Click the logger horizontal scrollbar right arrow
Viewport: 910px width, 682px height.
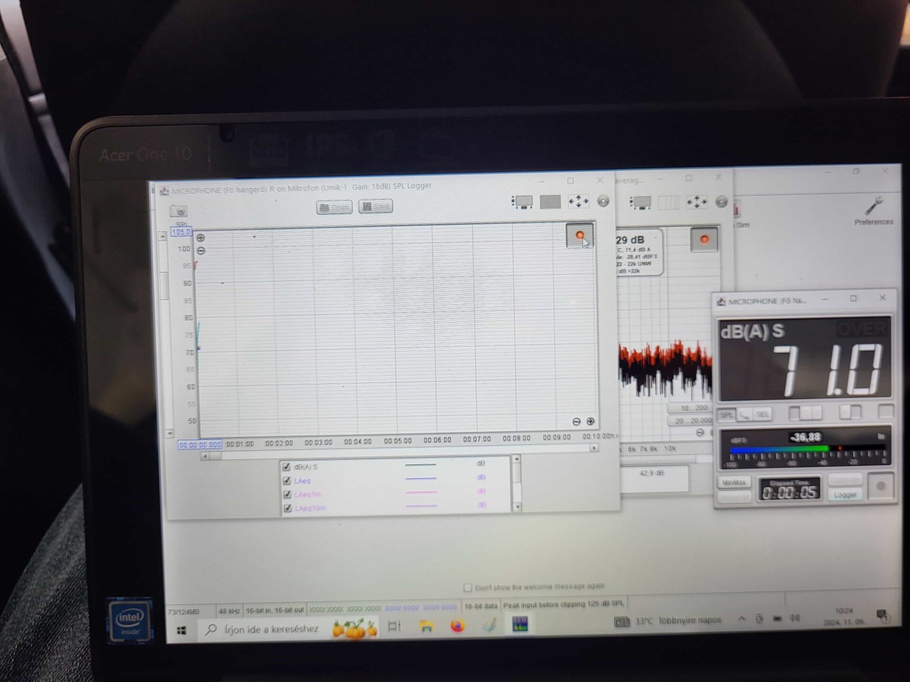594,448
